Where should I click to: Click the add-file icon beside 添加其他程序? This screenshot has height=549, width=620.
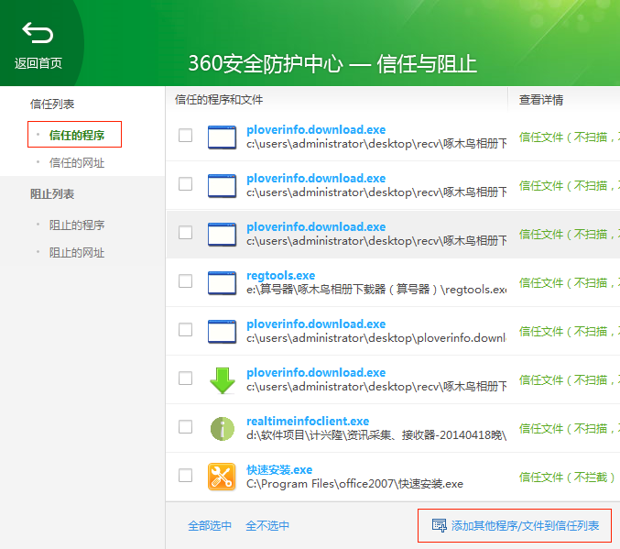tap(439, 525)
